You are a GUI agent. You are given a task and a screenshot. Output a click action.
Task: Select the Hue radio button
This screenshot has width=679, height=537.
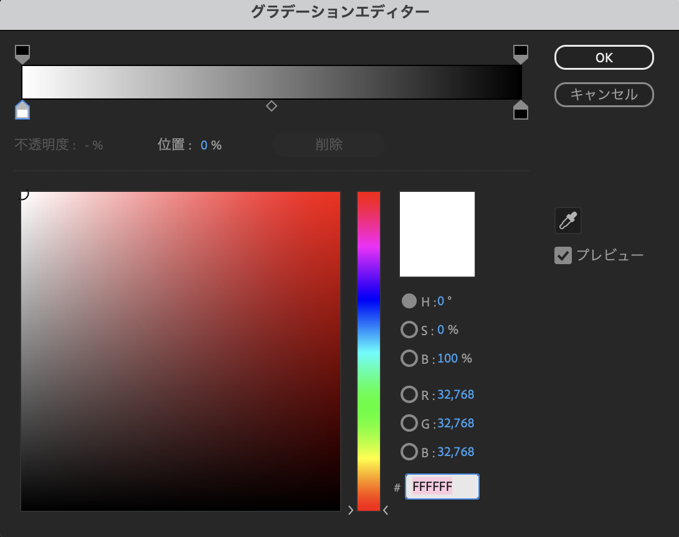[410, 301]
